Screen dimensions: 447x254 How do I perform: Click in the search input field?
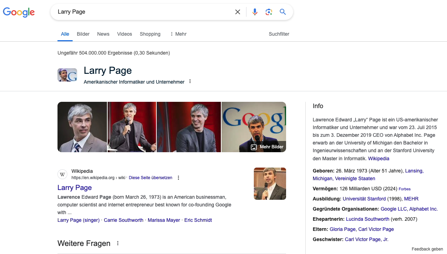144,12
